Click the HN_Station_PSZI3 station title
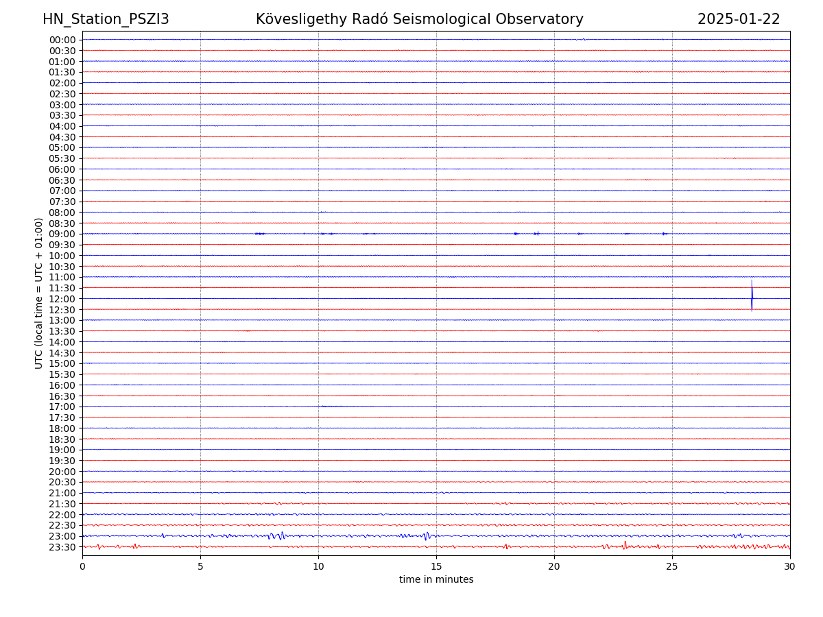Screen dimensions: 823x617 [x=106, y=20]
